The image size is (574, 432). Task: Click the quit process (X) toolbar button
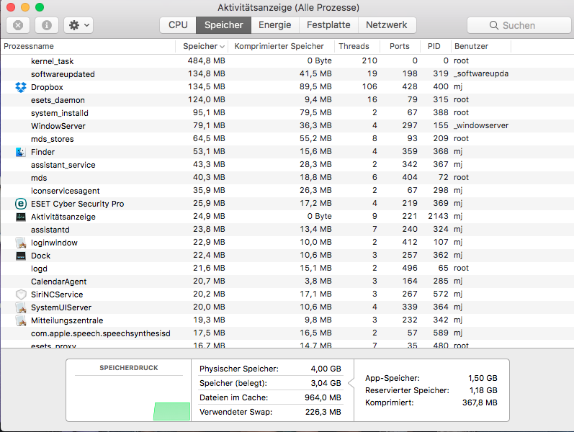(18, 25)
